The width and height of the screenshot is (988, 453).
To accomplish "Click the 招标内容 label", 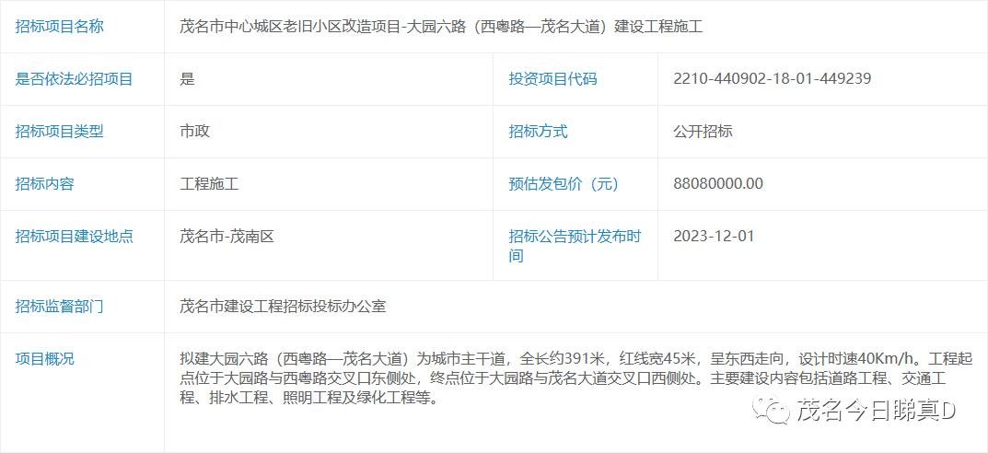I will 45,184.
